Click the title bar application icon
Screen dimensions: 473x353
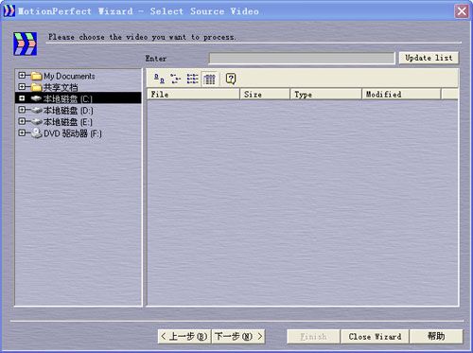point(9,10)
